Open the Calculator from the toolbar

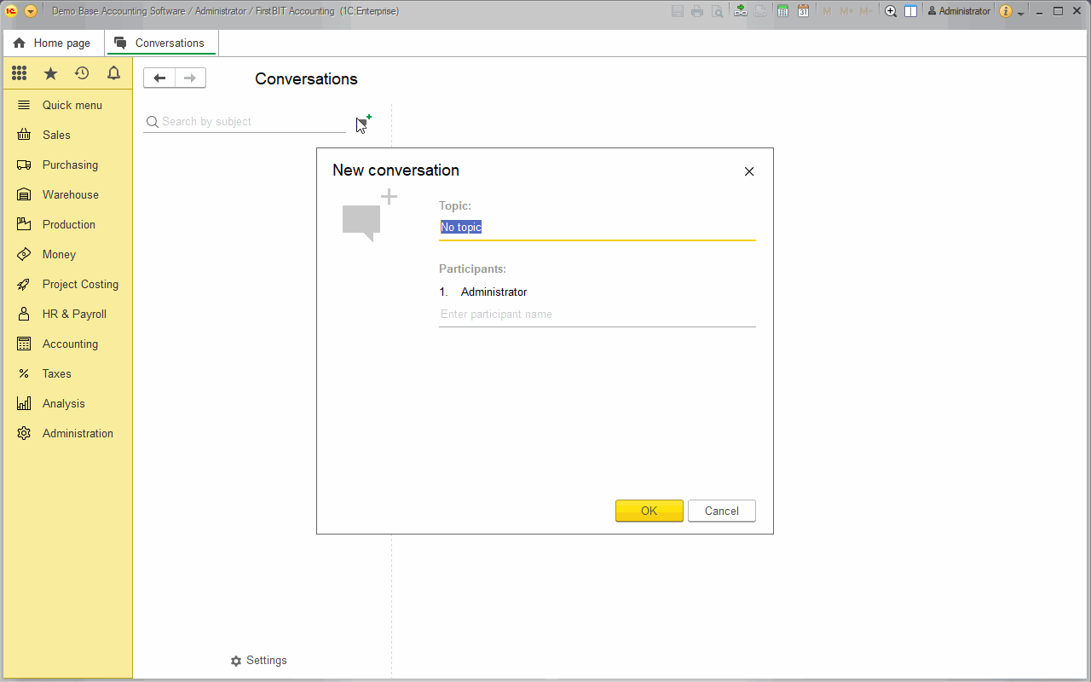click(782, 11)
